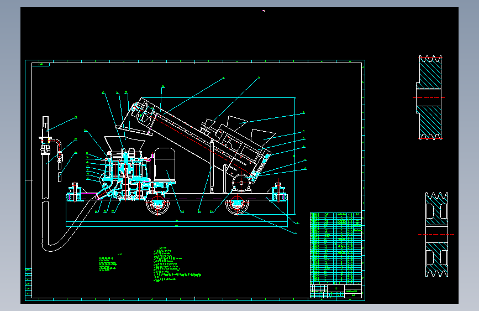Screen dimensions: 479x311
Task: Click the parts list table in title block
Action: tap(336, 247)
